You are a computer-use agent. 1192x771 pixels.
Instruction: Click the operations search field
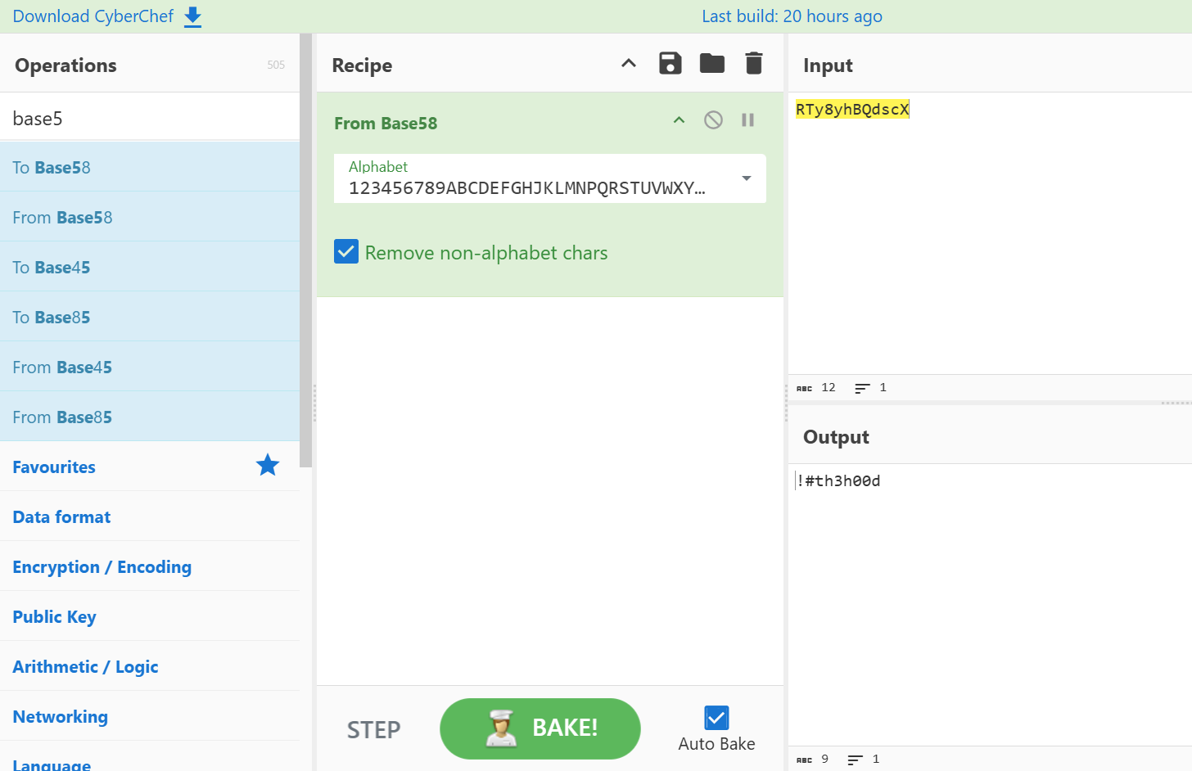click(x=150, y=118)
